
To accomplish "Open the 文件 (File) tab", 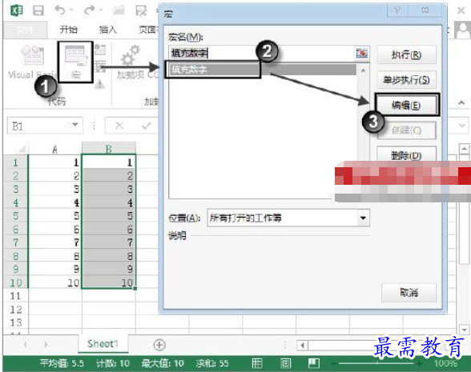I will 25,30.
